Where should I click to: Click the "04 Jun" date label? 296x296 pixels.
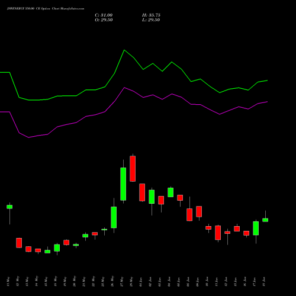169,281
